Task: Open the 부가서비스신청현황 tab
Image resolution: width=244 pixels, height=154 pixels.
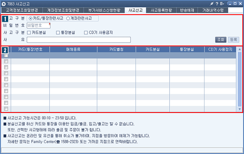Action: tap(104, 10)
